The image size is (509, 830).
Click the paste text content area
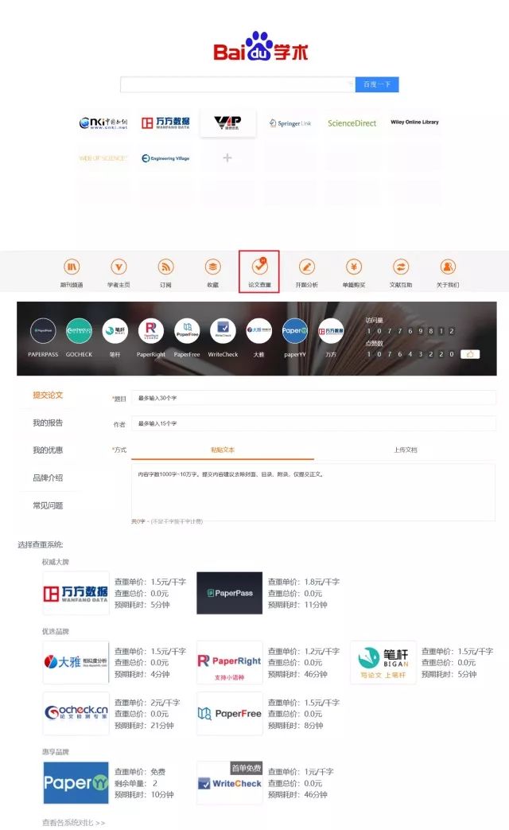pos(313,493)
